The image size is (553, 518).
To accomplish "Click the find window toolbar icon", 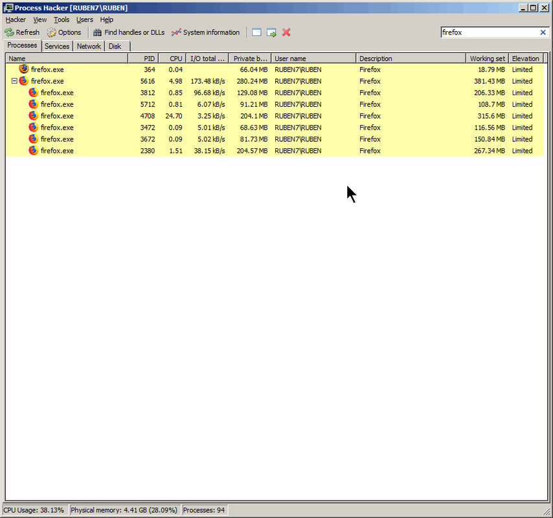I will [256, 32].
